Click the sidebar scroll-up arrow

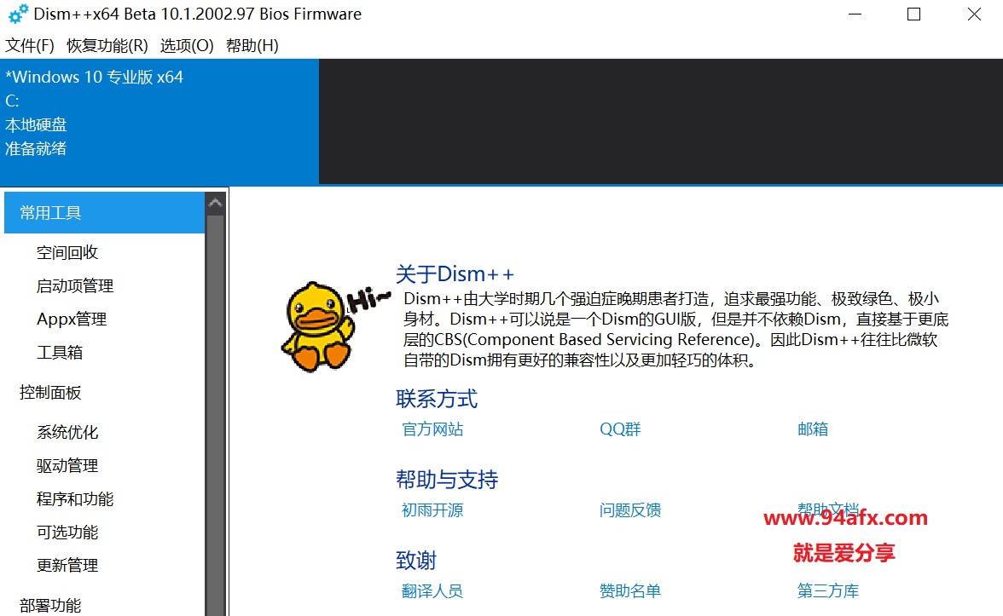click(216, 203)
